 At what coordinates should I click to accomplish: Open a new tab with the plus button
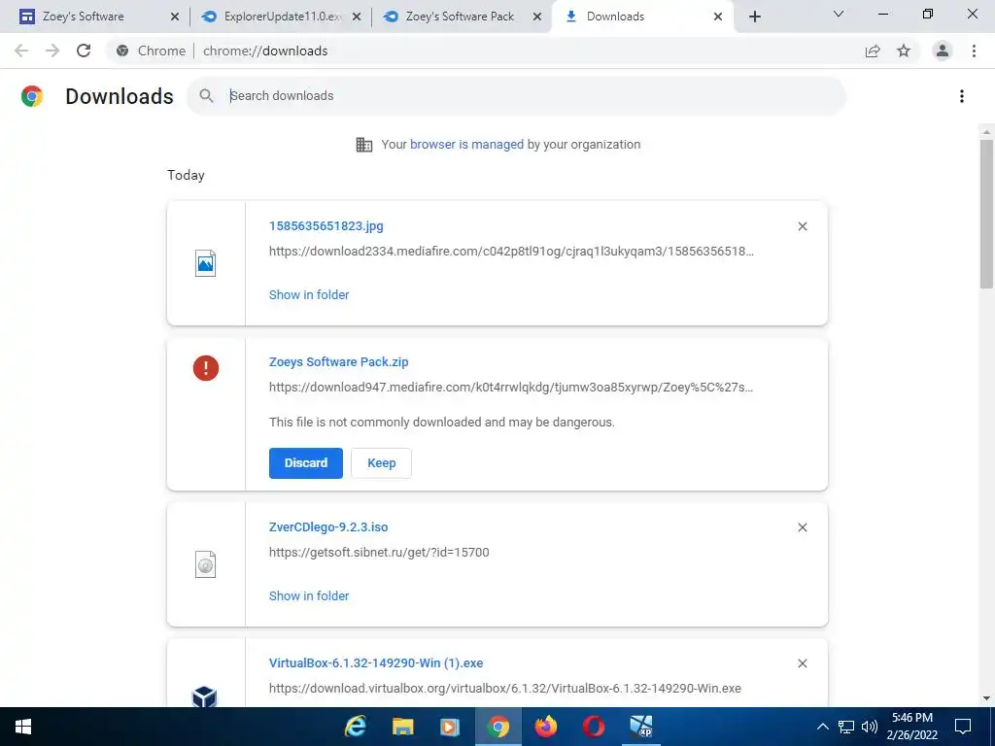pos(754,17)
